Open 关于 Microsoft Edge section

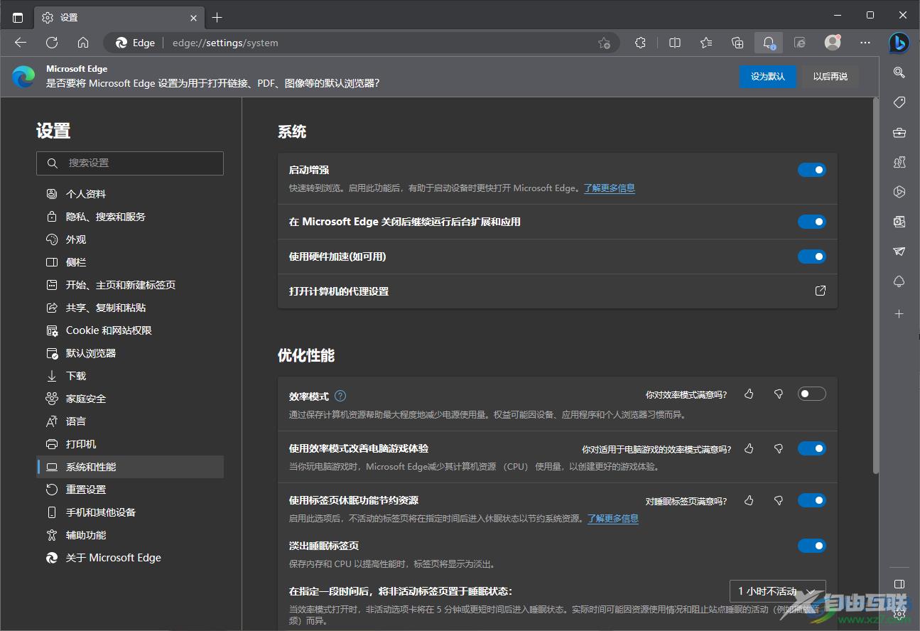coord(130,558)
